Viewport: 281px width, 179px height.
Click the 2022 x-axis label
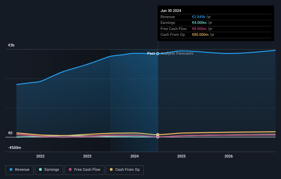click(40, 156)
